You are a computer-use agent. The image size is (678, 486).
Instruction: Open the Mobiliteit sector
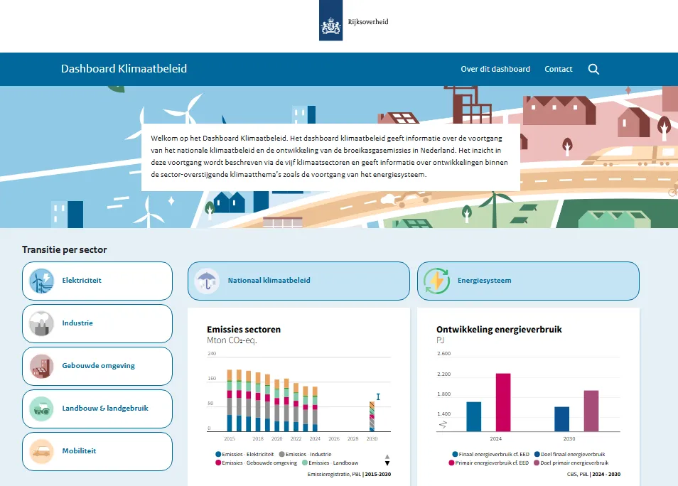click(x=97, y=451)
